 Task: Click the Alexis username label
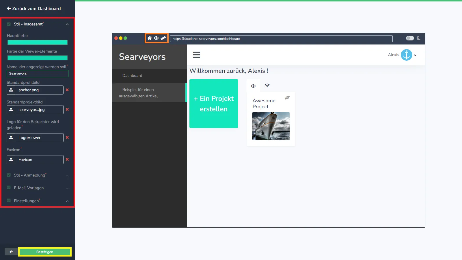(393, 55)
